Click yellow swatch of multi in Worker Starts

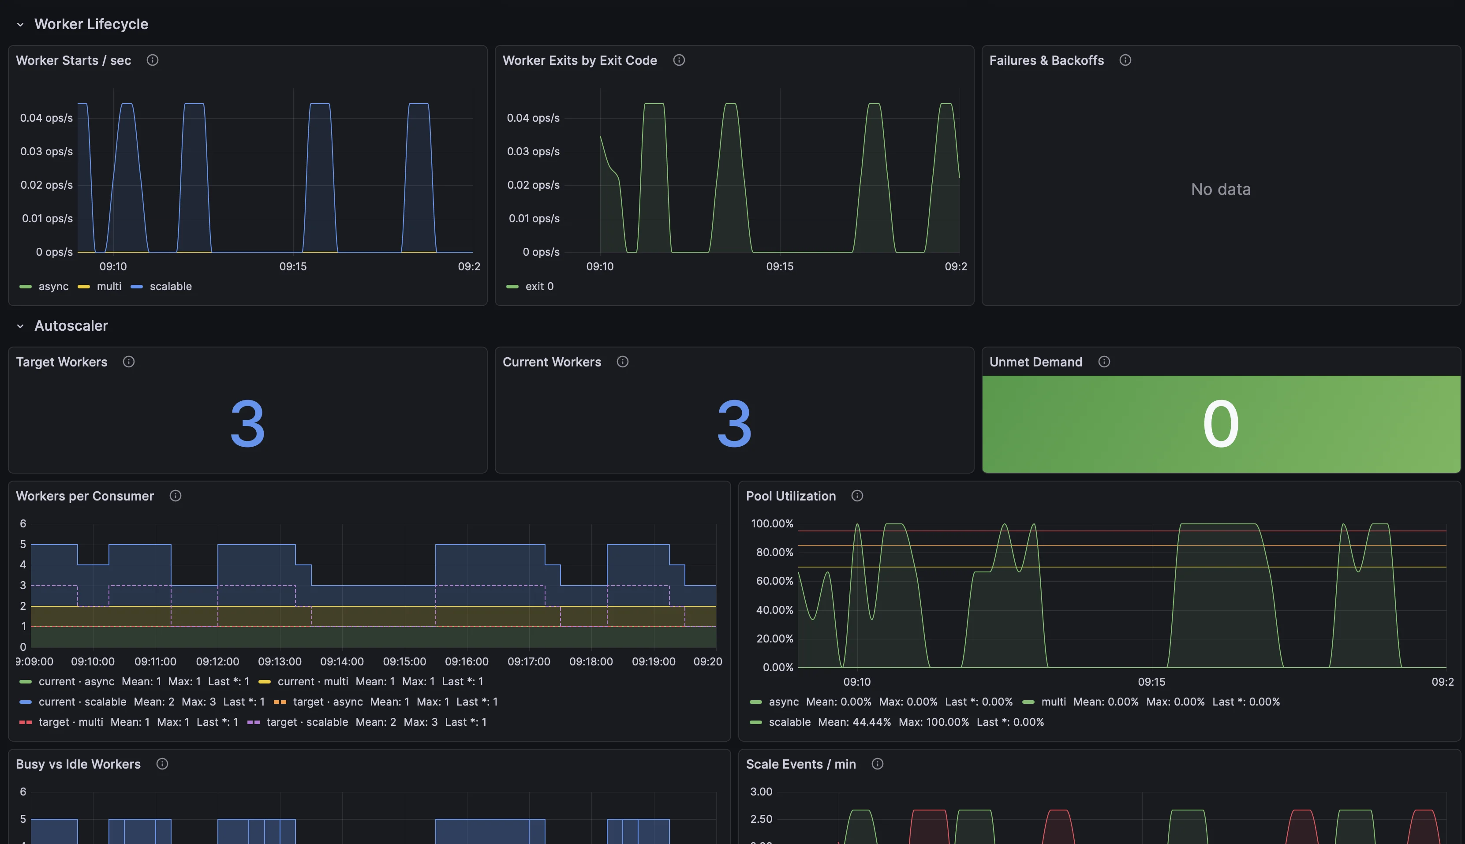pos(83,286)
